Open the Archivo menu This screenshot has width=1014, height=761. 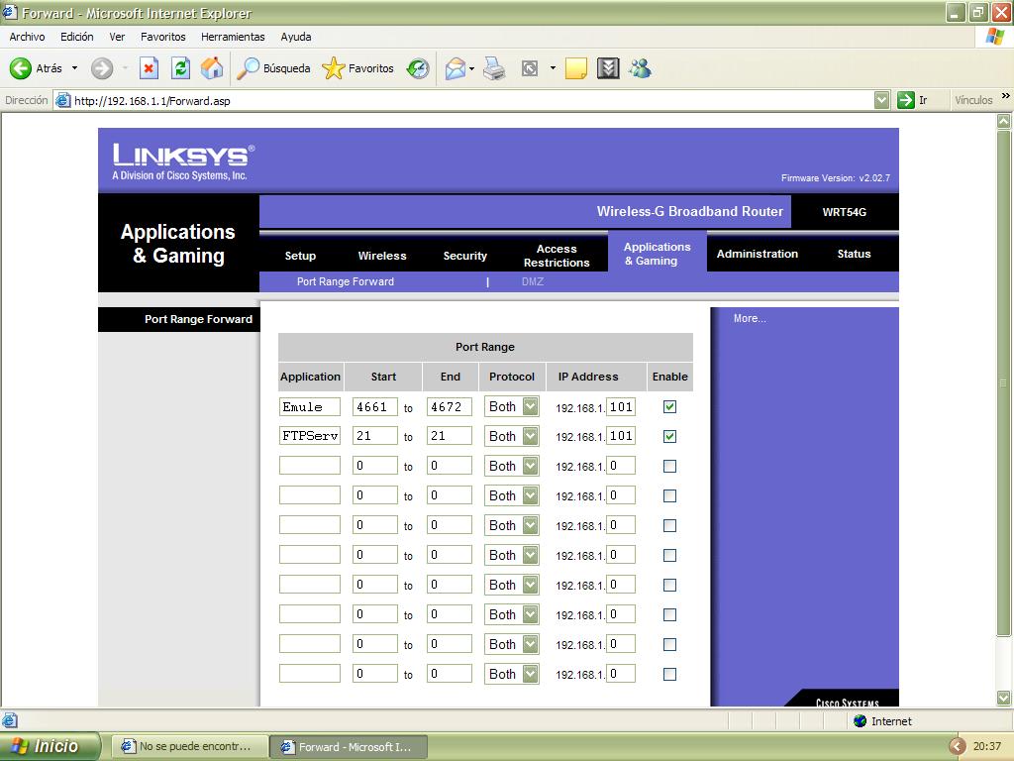click(27, 37)
